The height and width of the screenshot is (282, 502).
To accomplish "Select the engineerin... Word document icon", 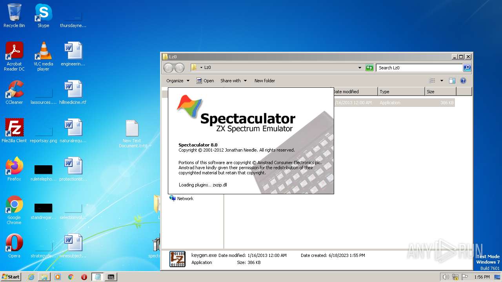I will click(73, 54).
